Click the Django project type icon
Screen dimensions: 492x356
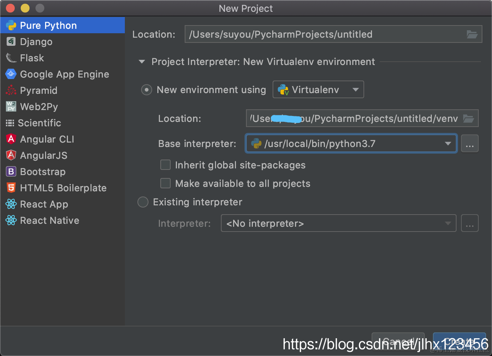[x=11, y=41]
